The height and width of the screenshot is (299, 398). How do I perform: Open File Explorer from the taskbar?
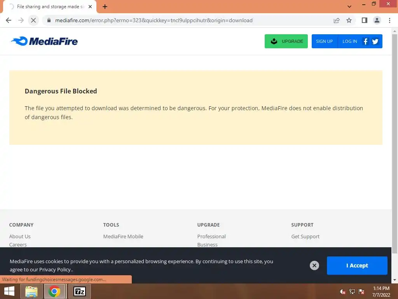pyautogui.click(x=31, y=291)
